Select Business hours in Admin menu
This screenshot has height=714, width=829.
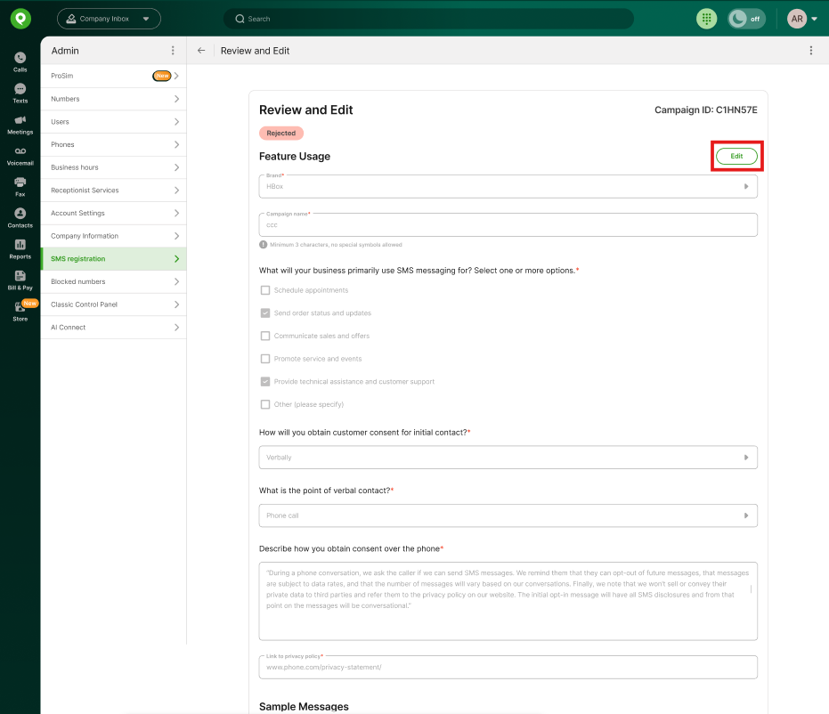(x=113, y=167)
